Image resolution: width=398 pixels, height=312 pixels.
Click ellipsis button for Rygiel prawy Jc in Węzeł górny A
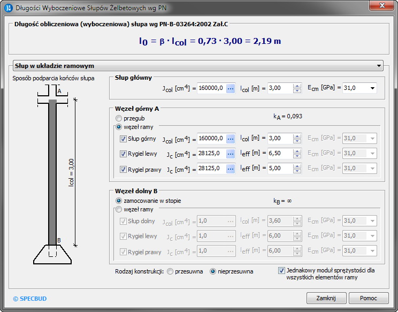pyautogui.click(x=231, y=169)
